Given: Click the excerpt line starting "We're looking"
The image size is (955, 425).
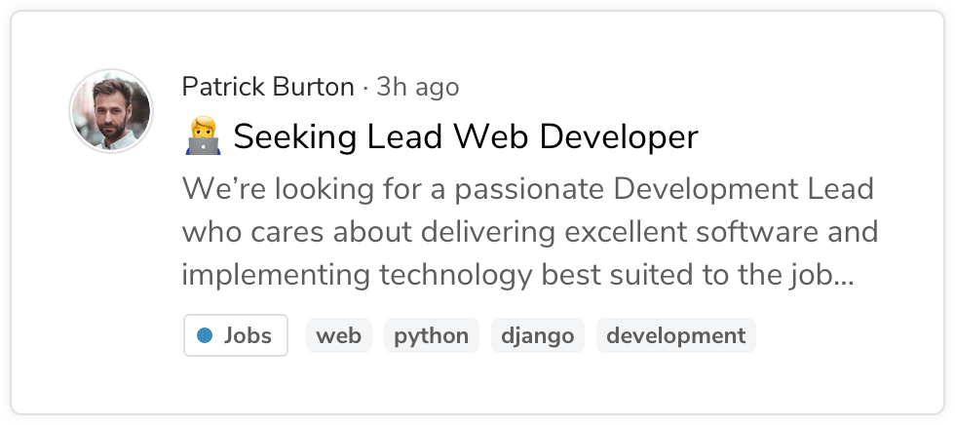Looking at the screenshot, I should 528,189.
